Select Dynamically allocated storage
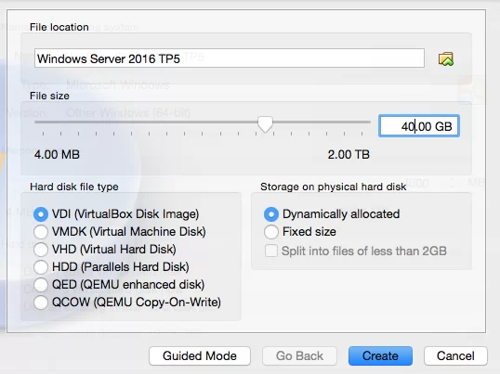 click(x=271, y=214)
